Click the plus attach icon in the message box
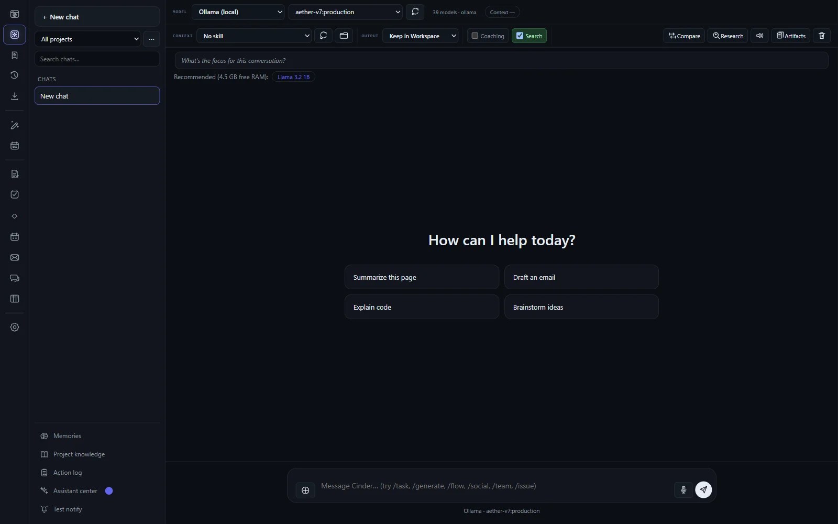838x524 pixels. pos(305,490)
